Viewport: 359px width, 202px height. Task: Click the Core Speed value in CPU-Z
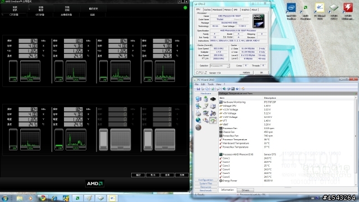click(x=219, y=49)
